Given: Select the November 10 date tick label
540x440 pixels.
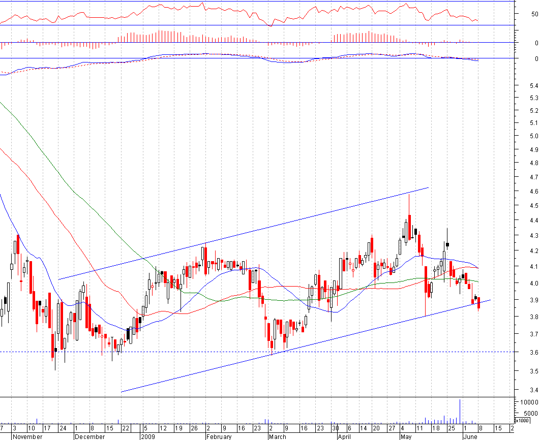Looking at the screenshot, I should pos(32,428).
